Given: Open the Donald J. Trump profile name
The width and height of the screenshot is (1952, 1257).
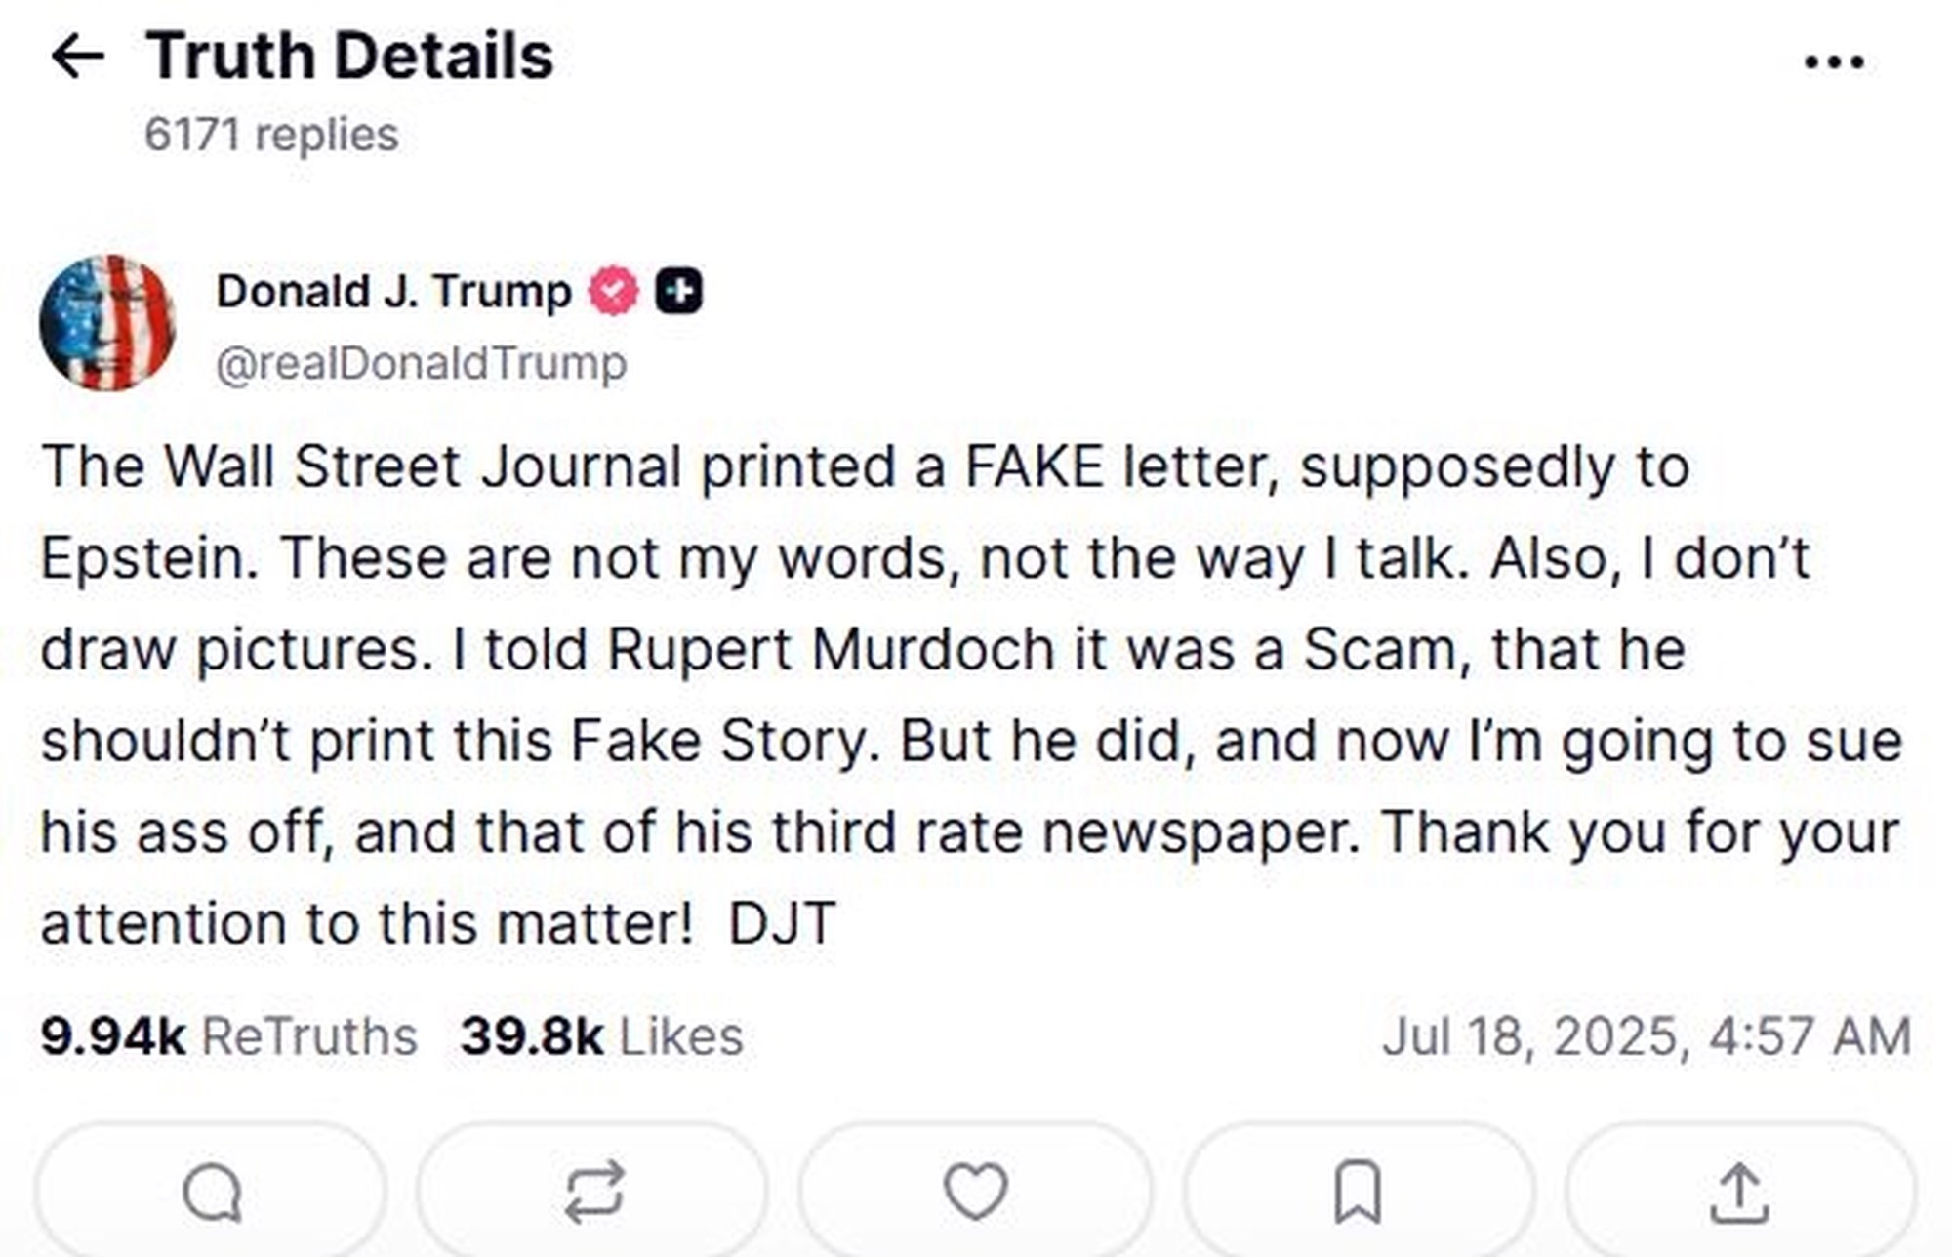Looking at the screenshot, I should coord(393,291).
